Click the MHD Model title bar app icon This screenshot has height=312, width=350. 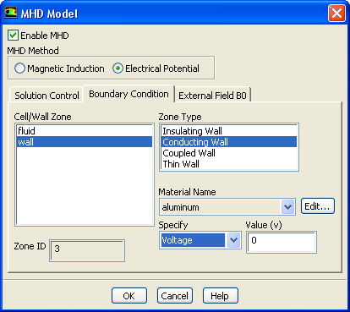(x=11, y=13)
